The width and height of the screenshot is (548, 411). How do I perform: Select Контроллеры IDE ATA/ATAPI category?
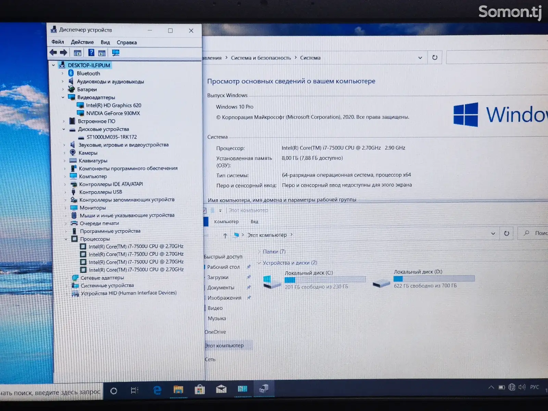click(111, 184)
